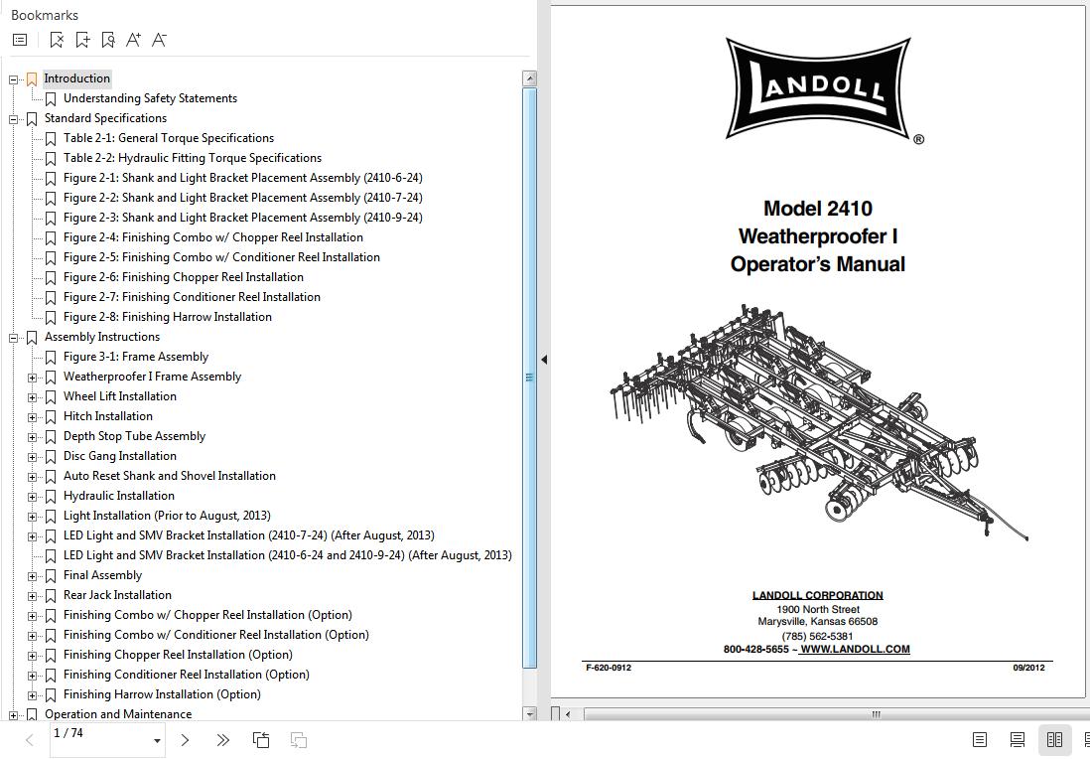Decrease bookmark text size with A- icon
Image resolution: width=1090 pixels, height=759 pixels.
[159, 40]
